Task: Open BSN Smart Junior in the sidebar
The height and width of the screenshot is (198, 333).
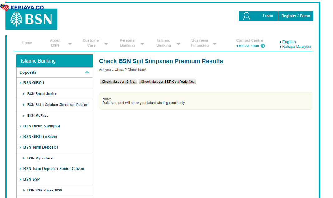Action: pos(42,94)
